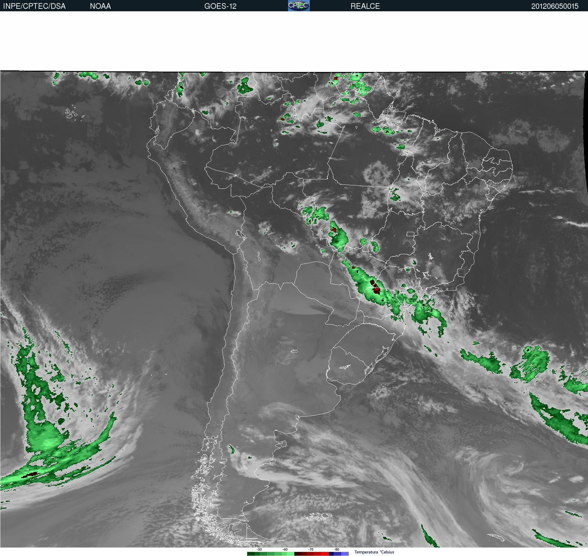
Task: Pick the dark green legend color near -50
Action: pos(251,554)
